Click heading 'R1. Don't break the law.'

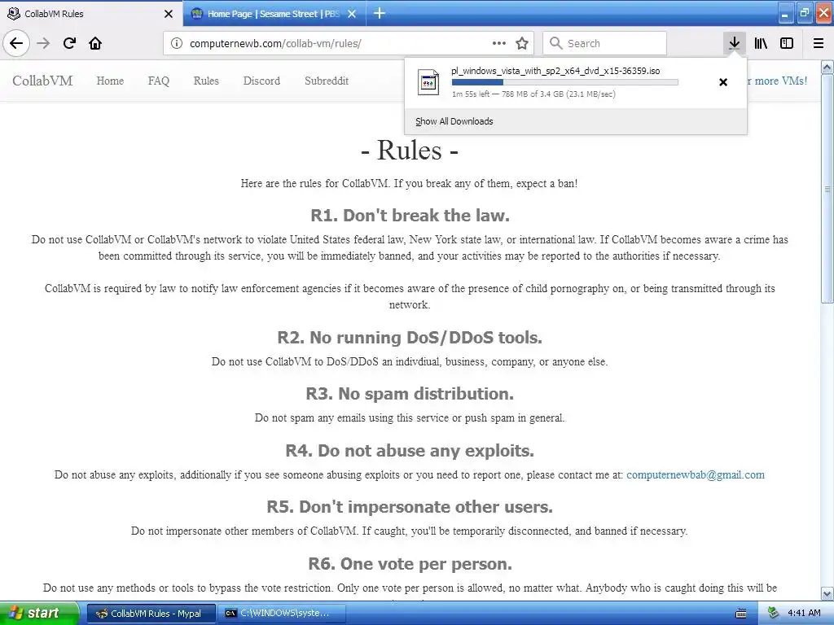pyautogui.click(x=410, y=215)
